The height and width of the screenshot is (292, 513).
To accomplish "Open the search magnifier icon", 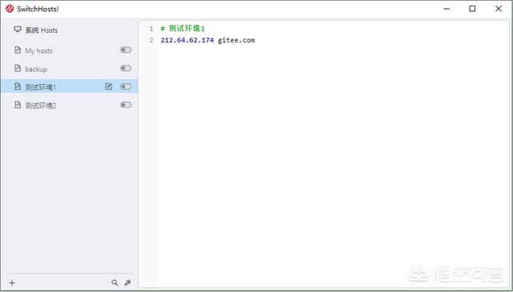I will tap(115, 283).
